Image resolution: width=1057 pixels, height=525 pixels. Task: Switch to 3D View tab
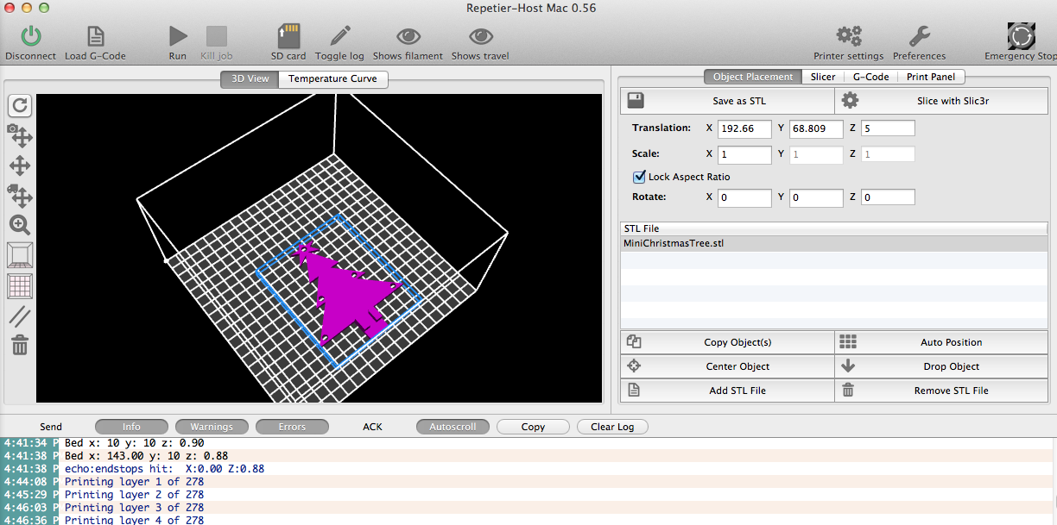point(250,78)
